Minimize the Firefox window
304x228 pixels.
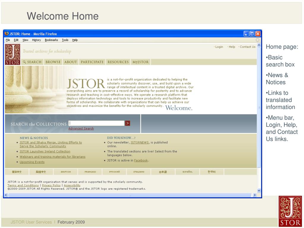(246, 34)
